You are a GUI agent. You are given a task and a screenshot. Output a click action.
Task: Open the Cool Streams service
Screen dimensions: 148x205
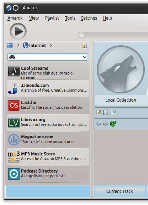click(x=48, y=72)
